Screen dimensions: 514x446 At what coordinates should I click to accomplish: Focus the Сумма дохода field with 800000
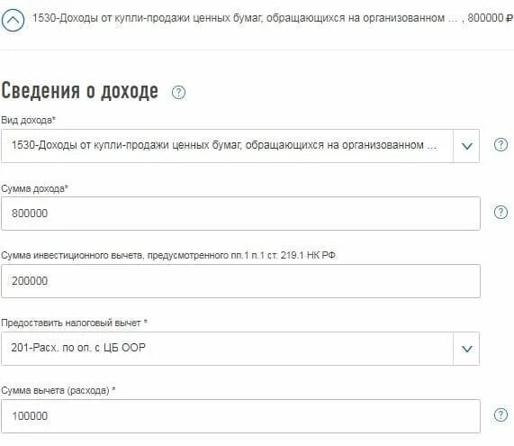(x=240, y=214)
